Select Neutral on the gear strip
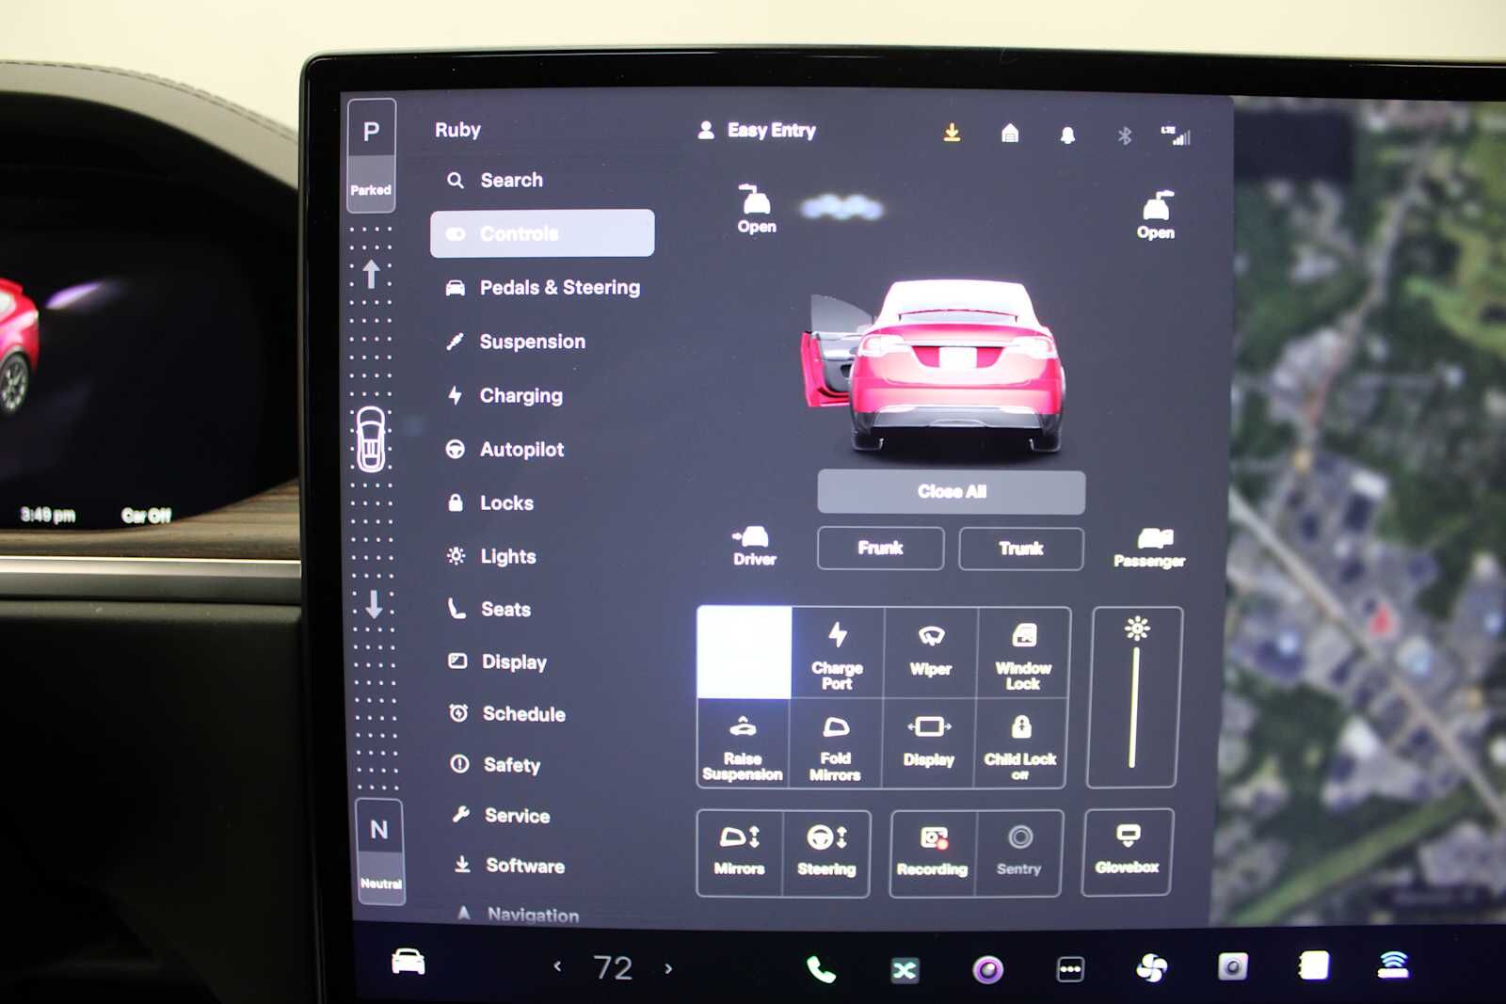This screenshot has height=1004, width=1506. point(380,852)
